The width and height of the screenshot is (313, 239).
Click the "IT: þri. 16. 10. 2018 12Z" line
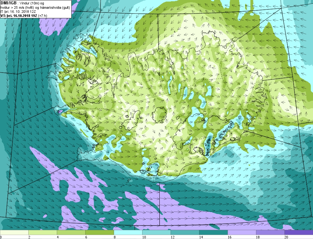18,12
